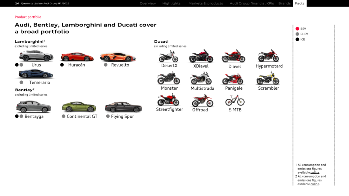Select the Ducati Offroad bike image
Viewport: 349px width, 196px height.
pyautogui.click(x=202, y=101)
